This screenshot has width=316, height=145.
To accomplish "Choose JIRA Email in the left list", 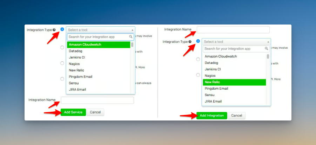I will click(99, 90).
